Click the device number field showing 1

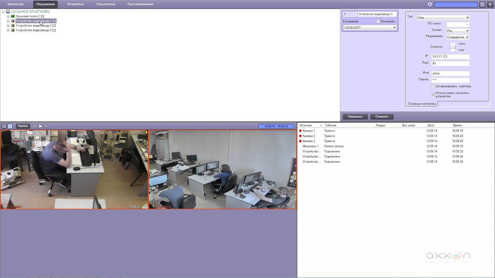point(350,14)
